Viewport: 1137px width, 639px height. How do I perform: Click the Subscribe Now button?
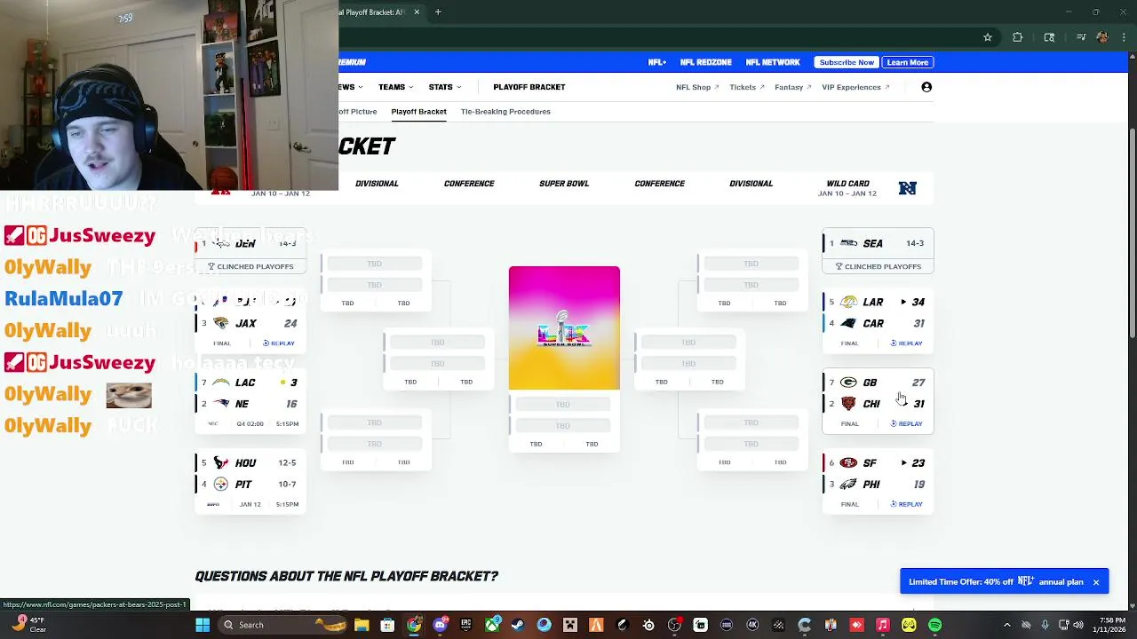[x=847, y=62]
